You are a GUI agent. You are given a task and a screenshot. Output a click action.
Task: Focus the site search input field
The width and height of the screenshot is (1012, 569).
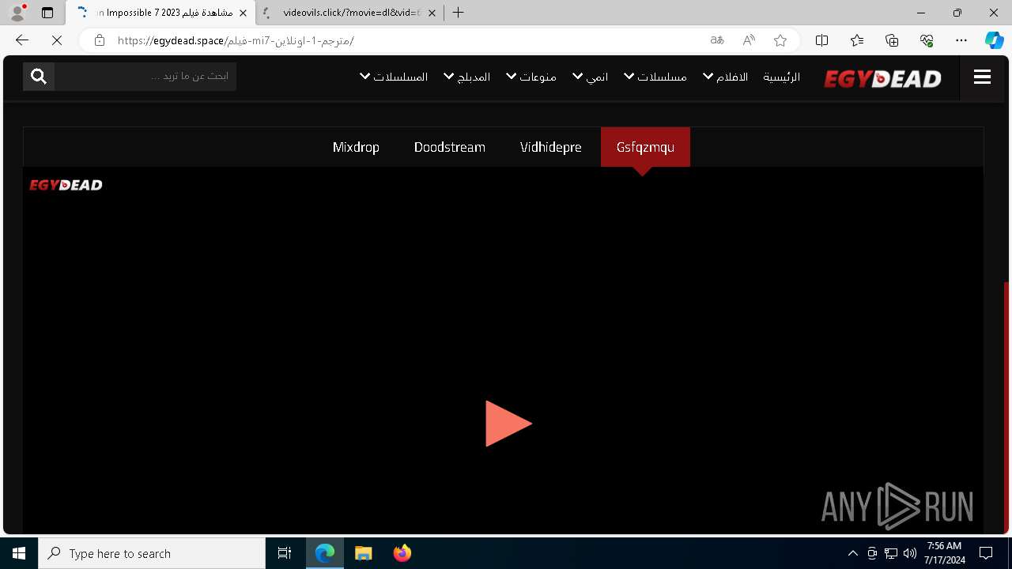(145, 76)
